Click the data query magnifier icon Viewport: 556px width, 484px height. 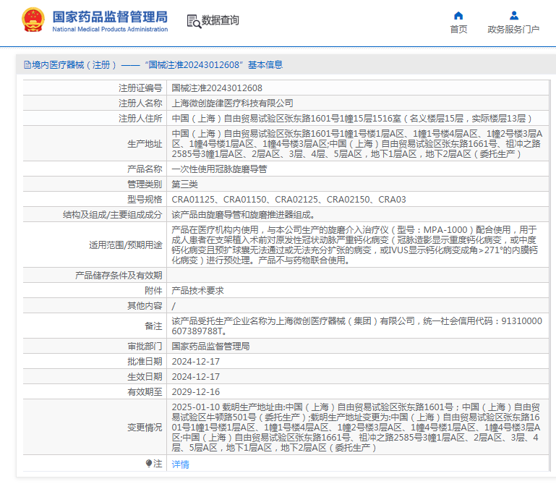click(x=193, y=22)
